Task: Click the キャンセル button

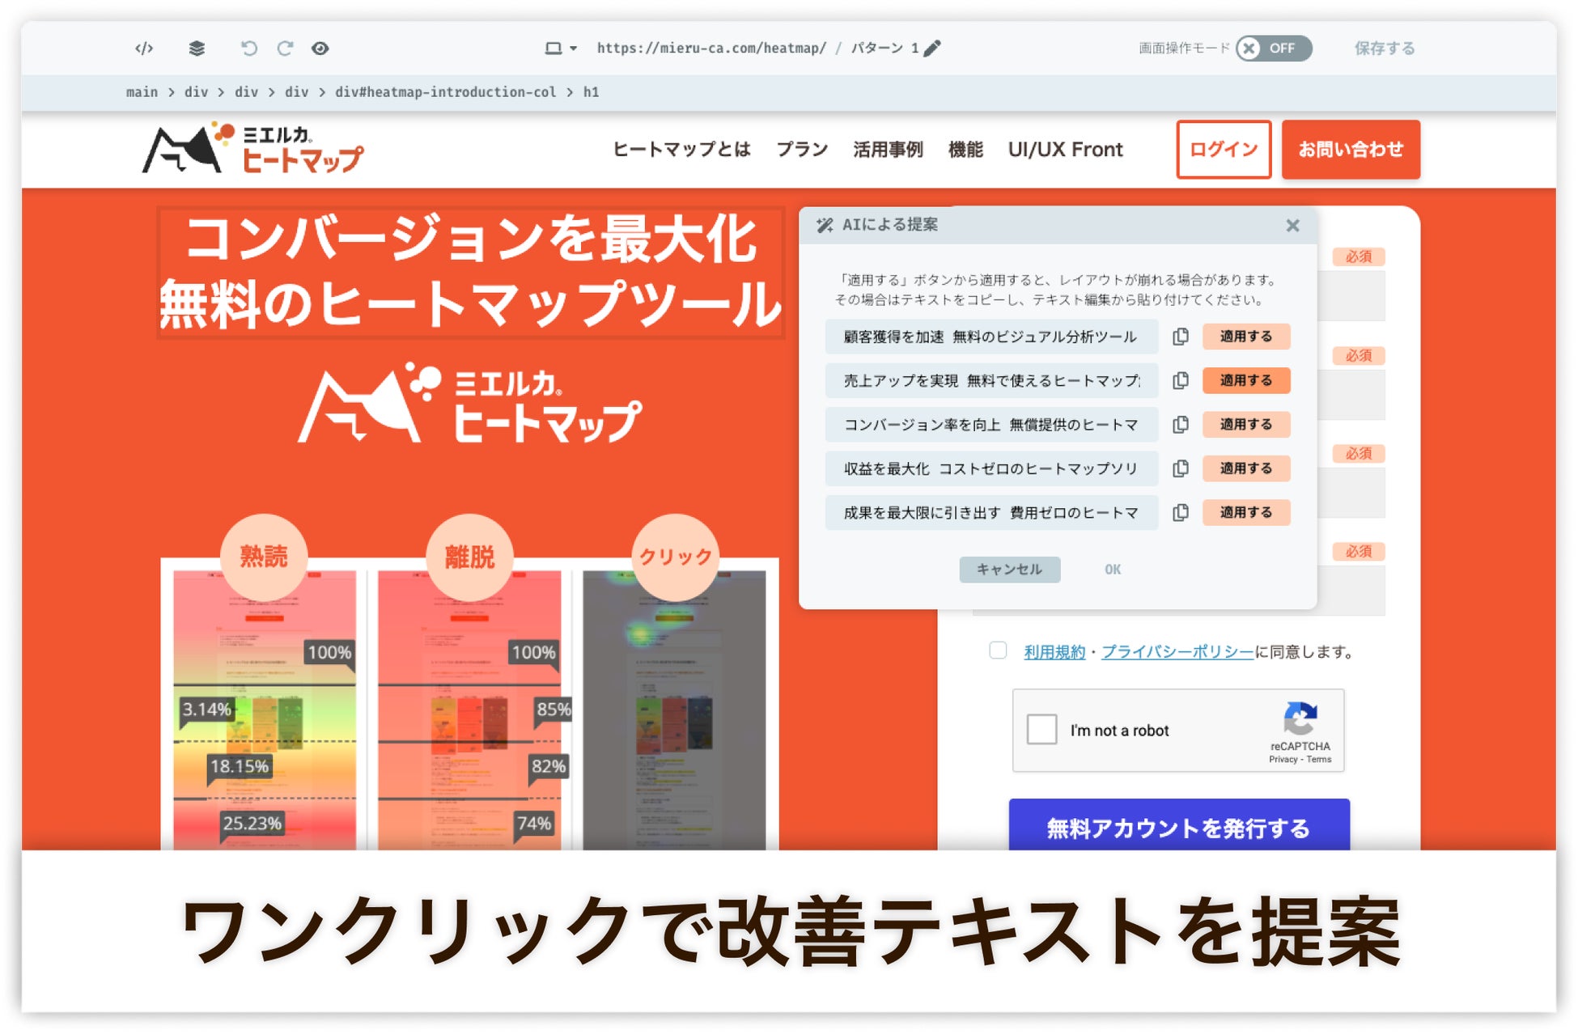Action: [1009, 570]
